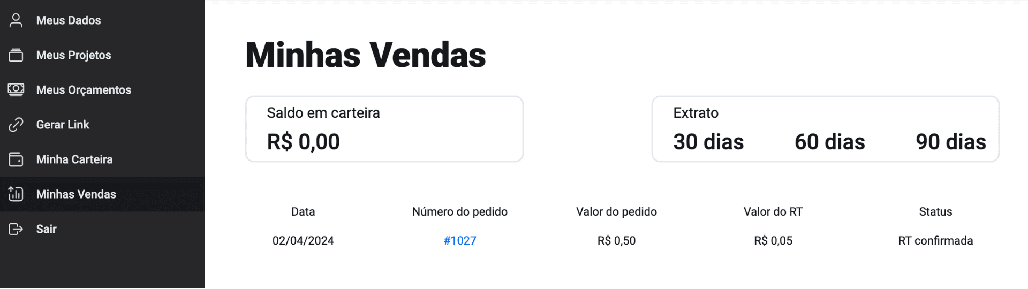Select Gerar Link menu entry
This screenshot has width=1028, height=289.
[x=63, y=125]
